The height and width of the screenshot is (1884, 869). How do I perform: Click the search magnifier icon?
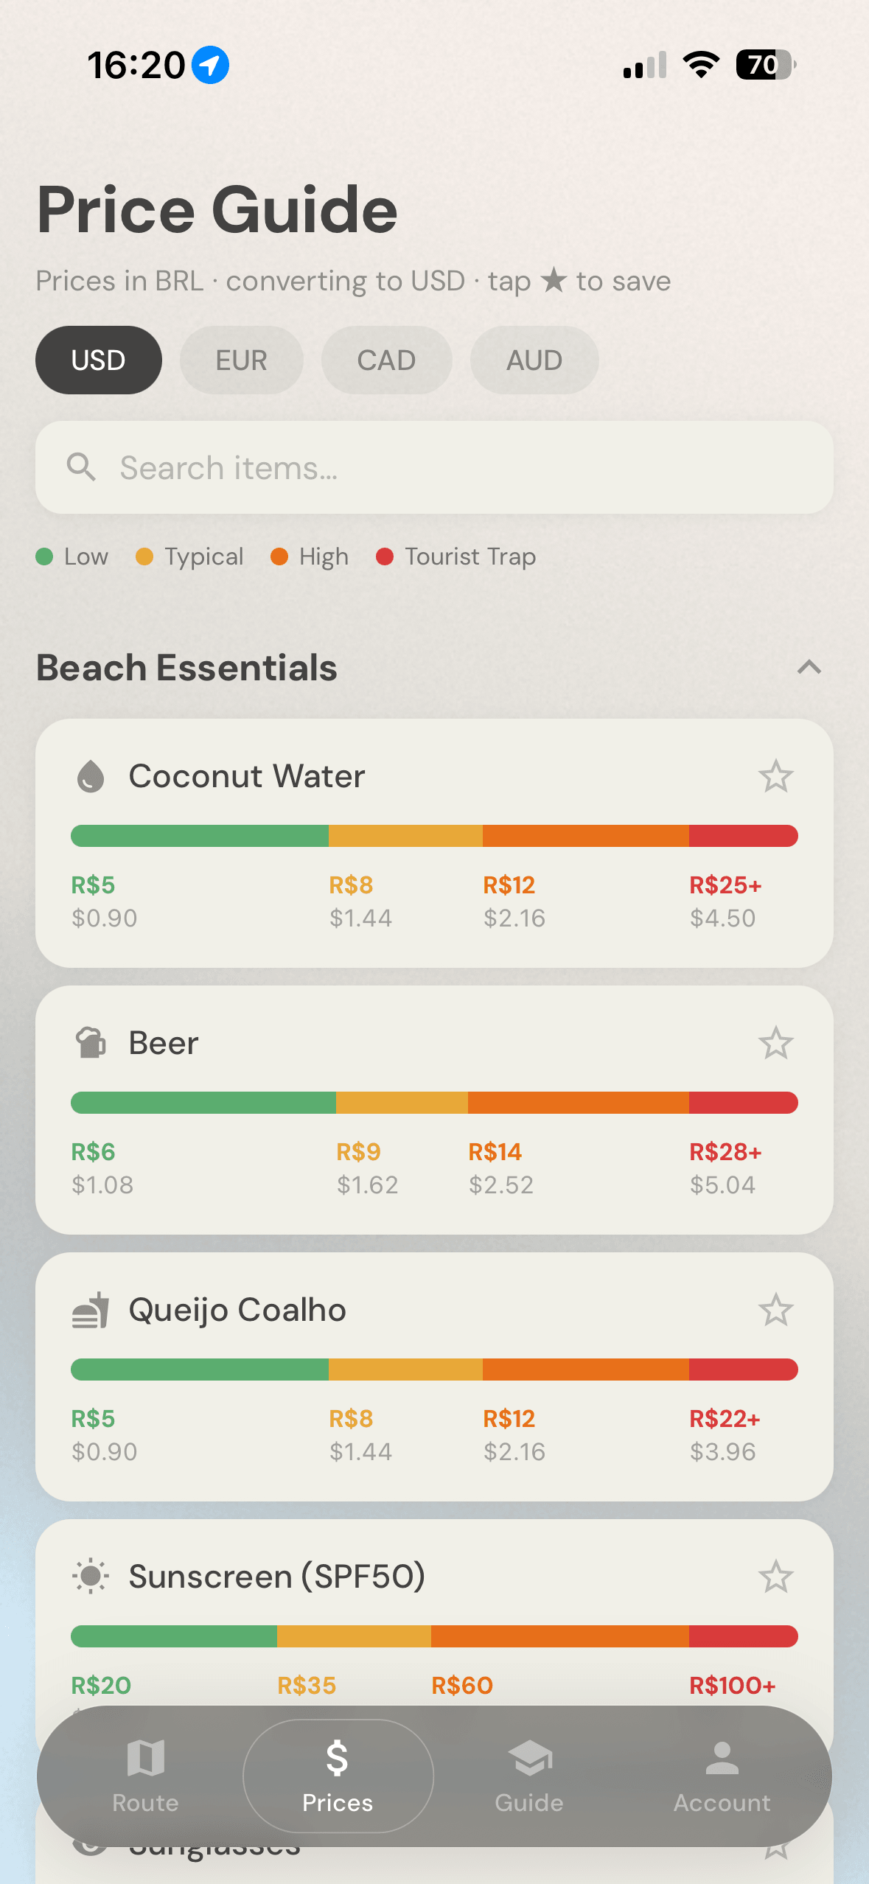click(81, 467)
